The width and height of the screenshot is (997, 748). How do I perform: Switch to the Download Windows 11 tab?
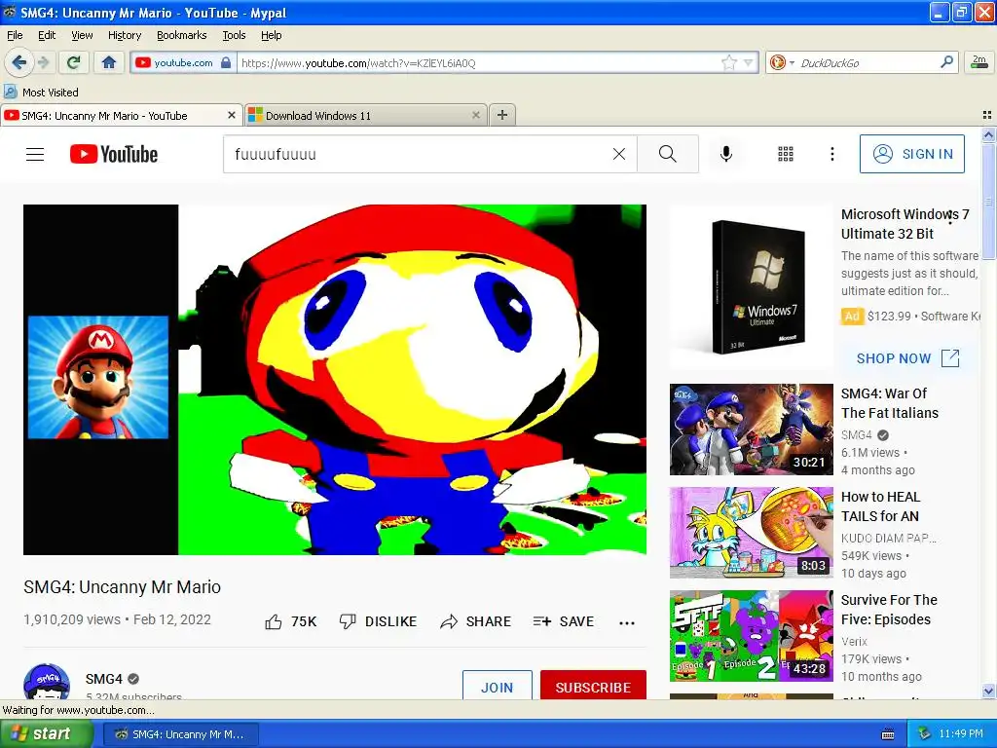(x=364, y=116)
